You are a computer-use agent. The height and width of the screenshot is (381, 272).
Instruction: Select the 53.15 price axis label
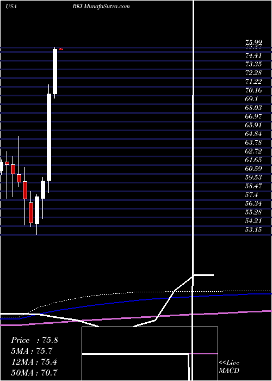[x=254, y=230]
